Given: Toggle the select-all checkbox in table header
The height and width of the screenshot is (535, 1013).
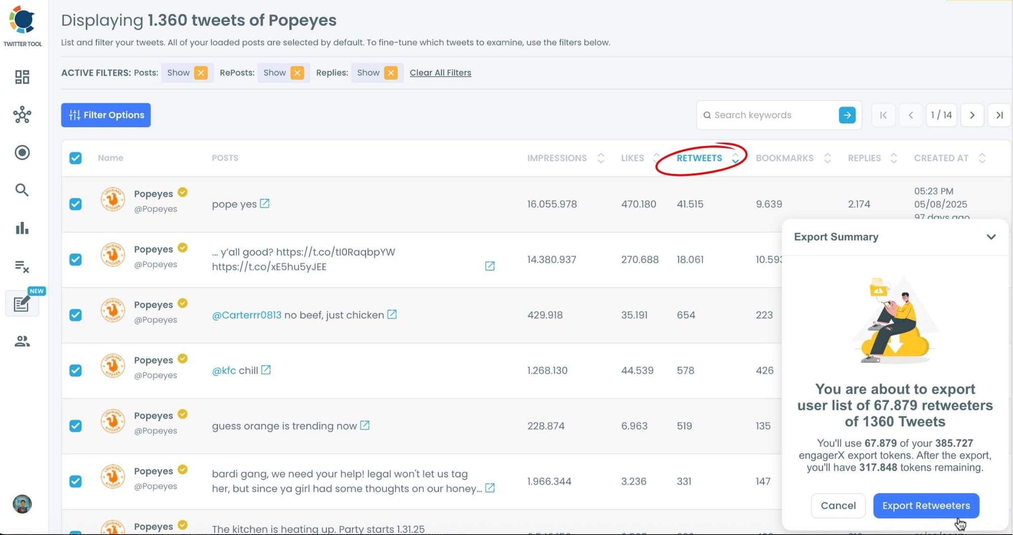Looking at the screenshot, I should tap(75, 158).
